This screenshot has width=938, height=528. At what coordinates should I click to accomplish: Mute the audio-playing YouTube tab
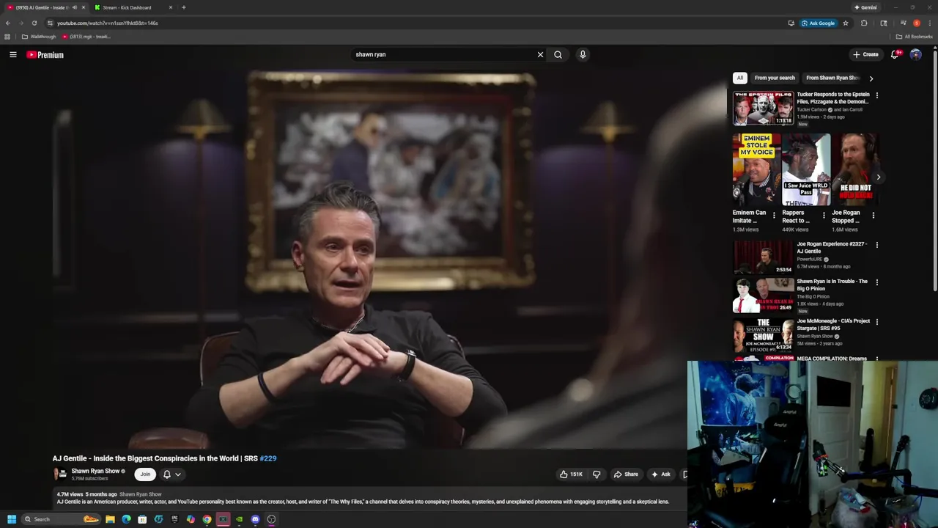click(x=74, y=7)
